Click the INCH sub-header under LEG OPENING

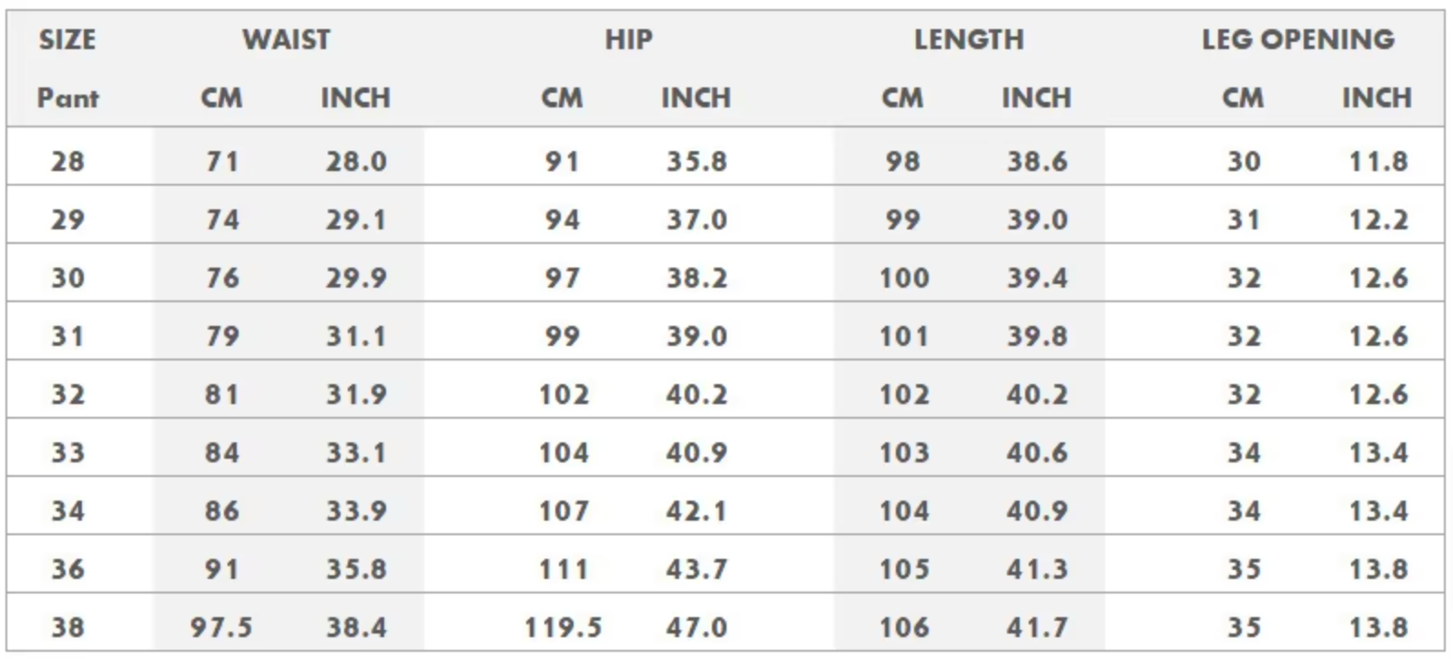pyautogui.click(x=1377, y=97)
